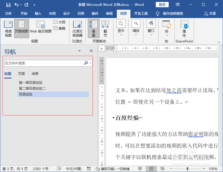Jump to heading 第一章百度经验
The height and width of the screenshot is (172, 223).
pos(31,82)
